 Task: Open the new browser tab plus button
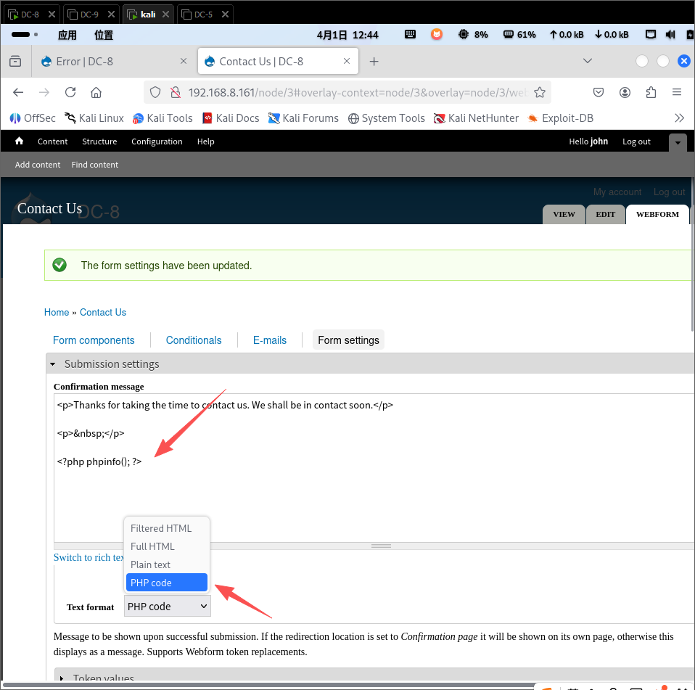[x=374, y=62]
